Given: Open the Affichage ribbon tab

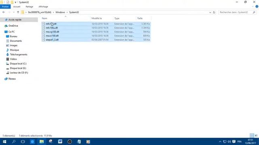Looking at the screenshot, I should coord(43,6).
